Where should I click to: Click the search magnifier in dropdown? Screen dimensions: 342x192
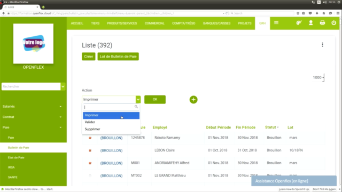136,107
